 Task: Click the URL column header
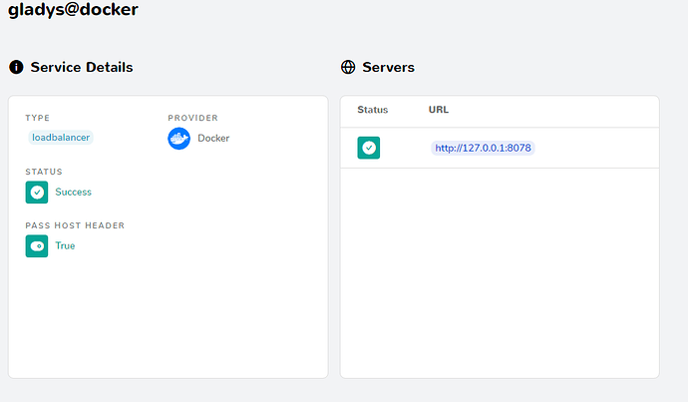point(439,110)
